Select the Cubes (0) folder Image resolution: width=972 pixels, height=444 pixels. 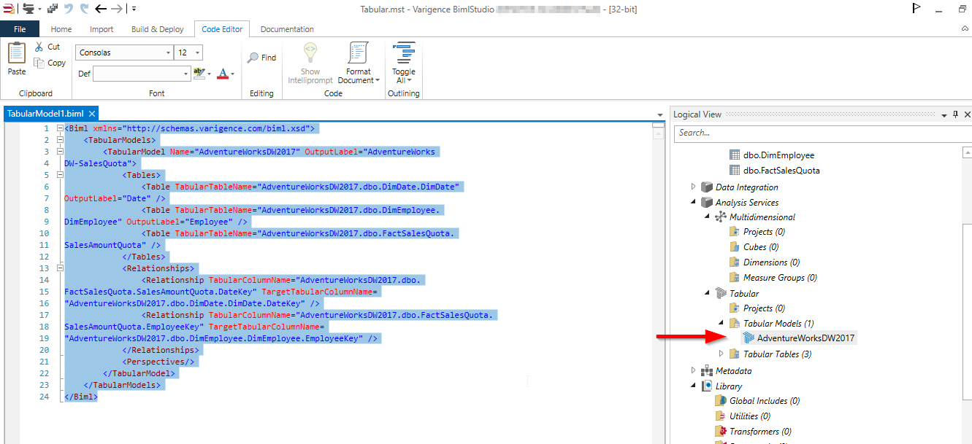754,247
